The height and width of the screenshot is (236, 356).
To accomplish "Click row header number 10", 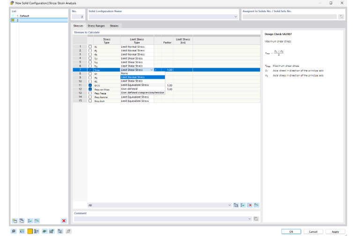I will pos(80,81).
